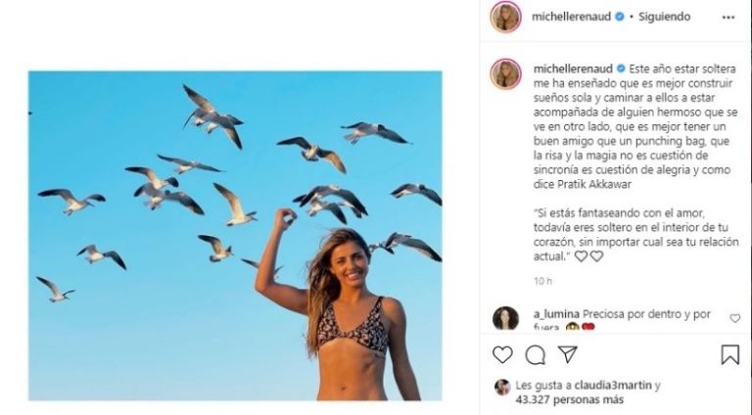Open the three-dot more options menu
Image resolution: width=752 pixels, height=415 pixels.
pyautogui.click(x=728, y=17)
